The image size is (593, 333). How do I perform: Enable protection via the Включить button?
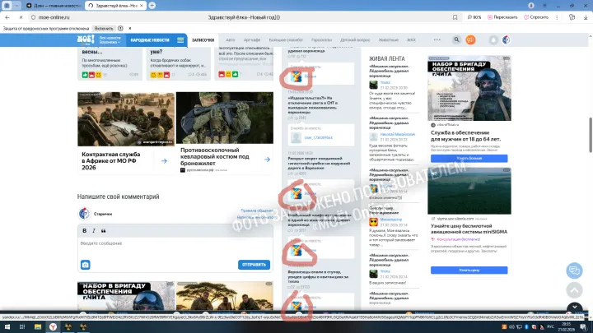click(x=104, y=27)
